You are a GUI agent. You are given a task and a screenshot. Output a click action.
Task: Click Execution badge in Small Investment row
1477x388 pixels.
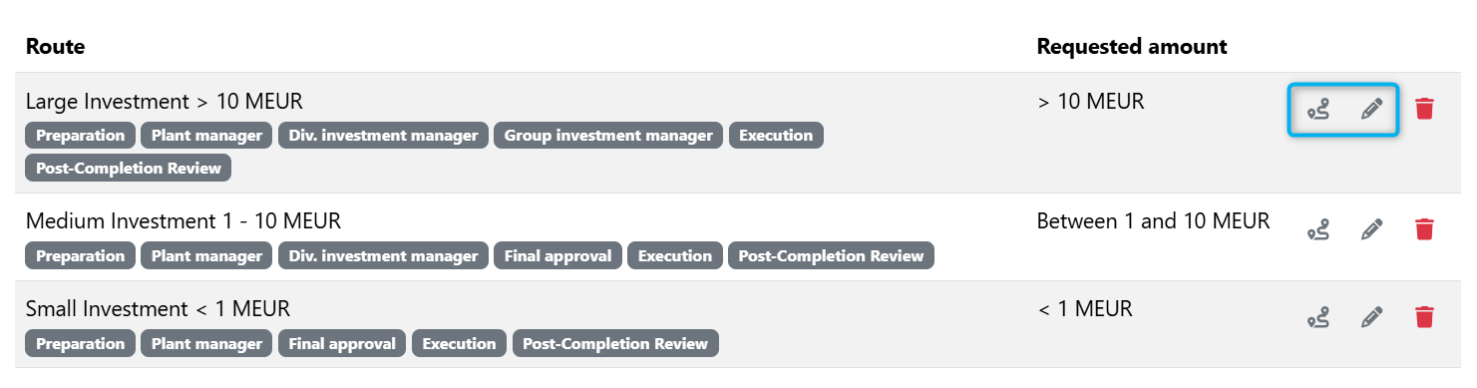pyautogui.click(x=459, y=343)
